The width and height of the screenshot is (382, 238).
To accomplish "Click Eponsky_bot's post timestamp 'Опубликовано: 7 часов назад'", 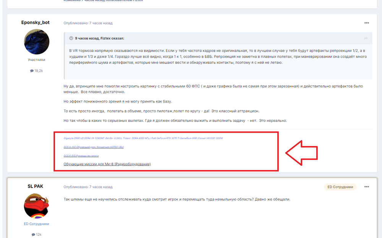I will 88,23.
